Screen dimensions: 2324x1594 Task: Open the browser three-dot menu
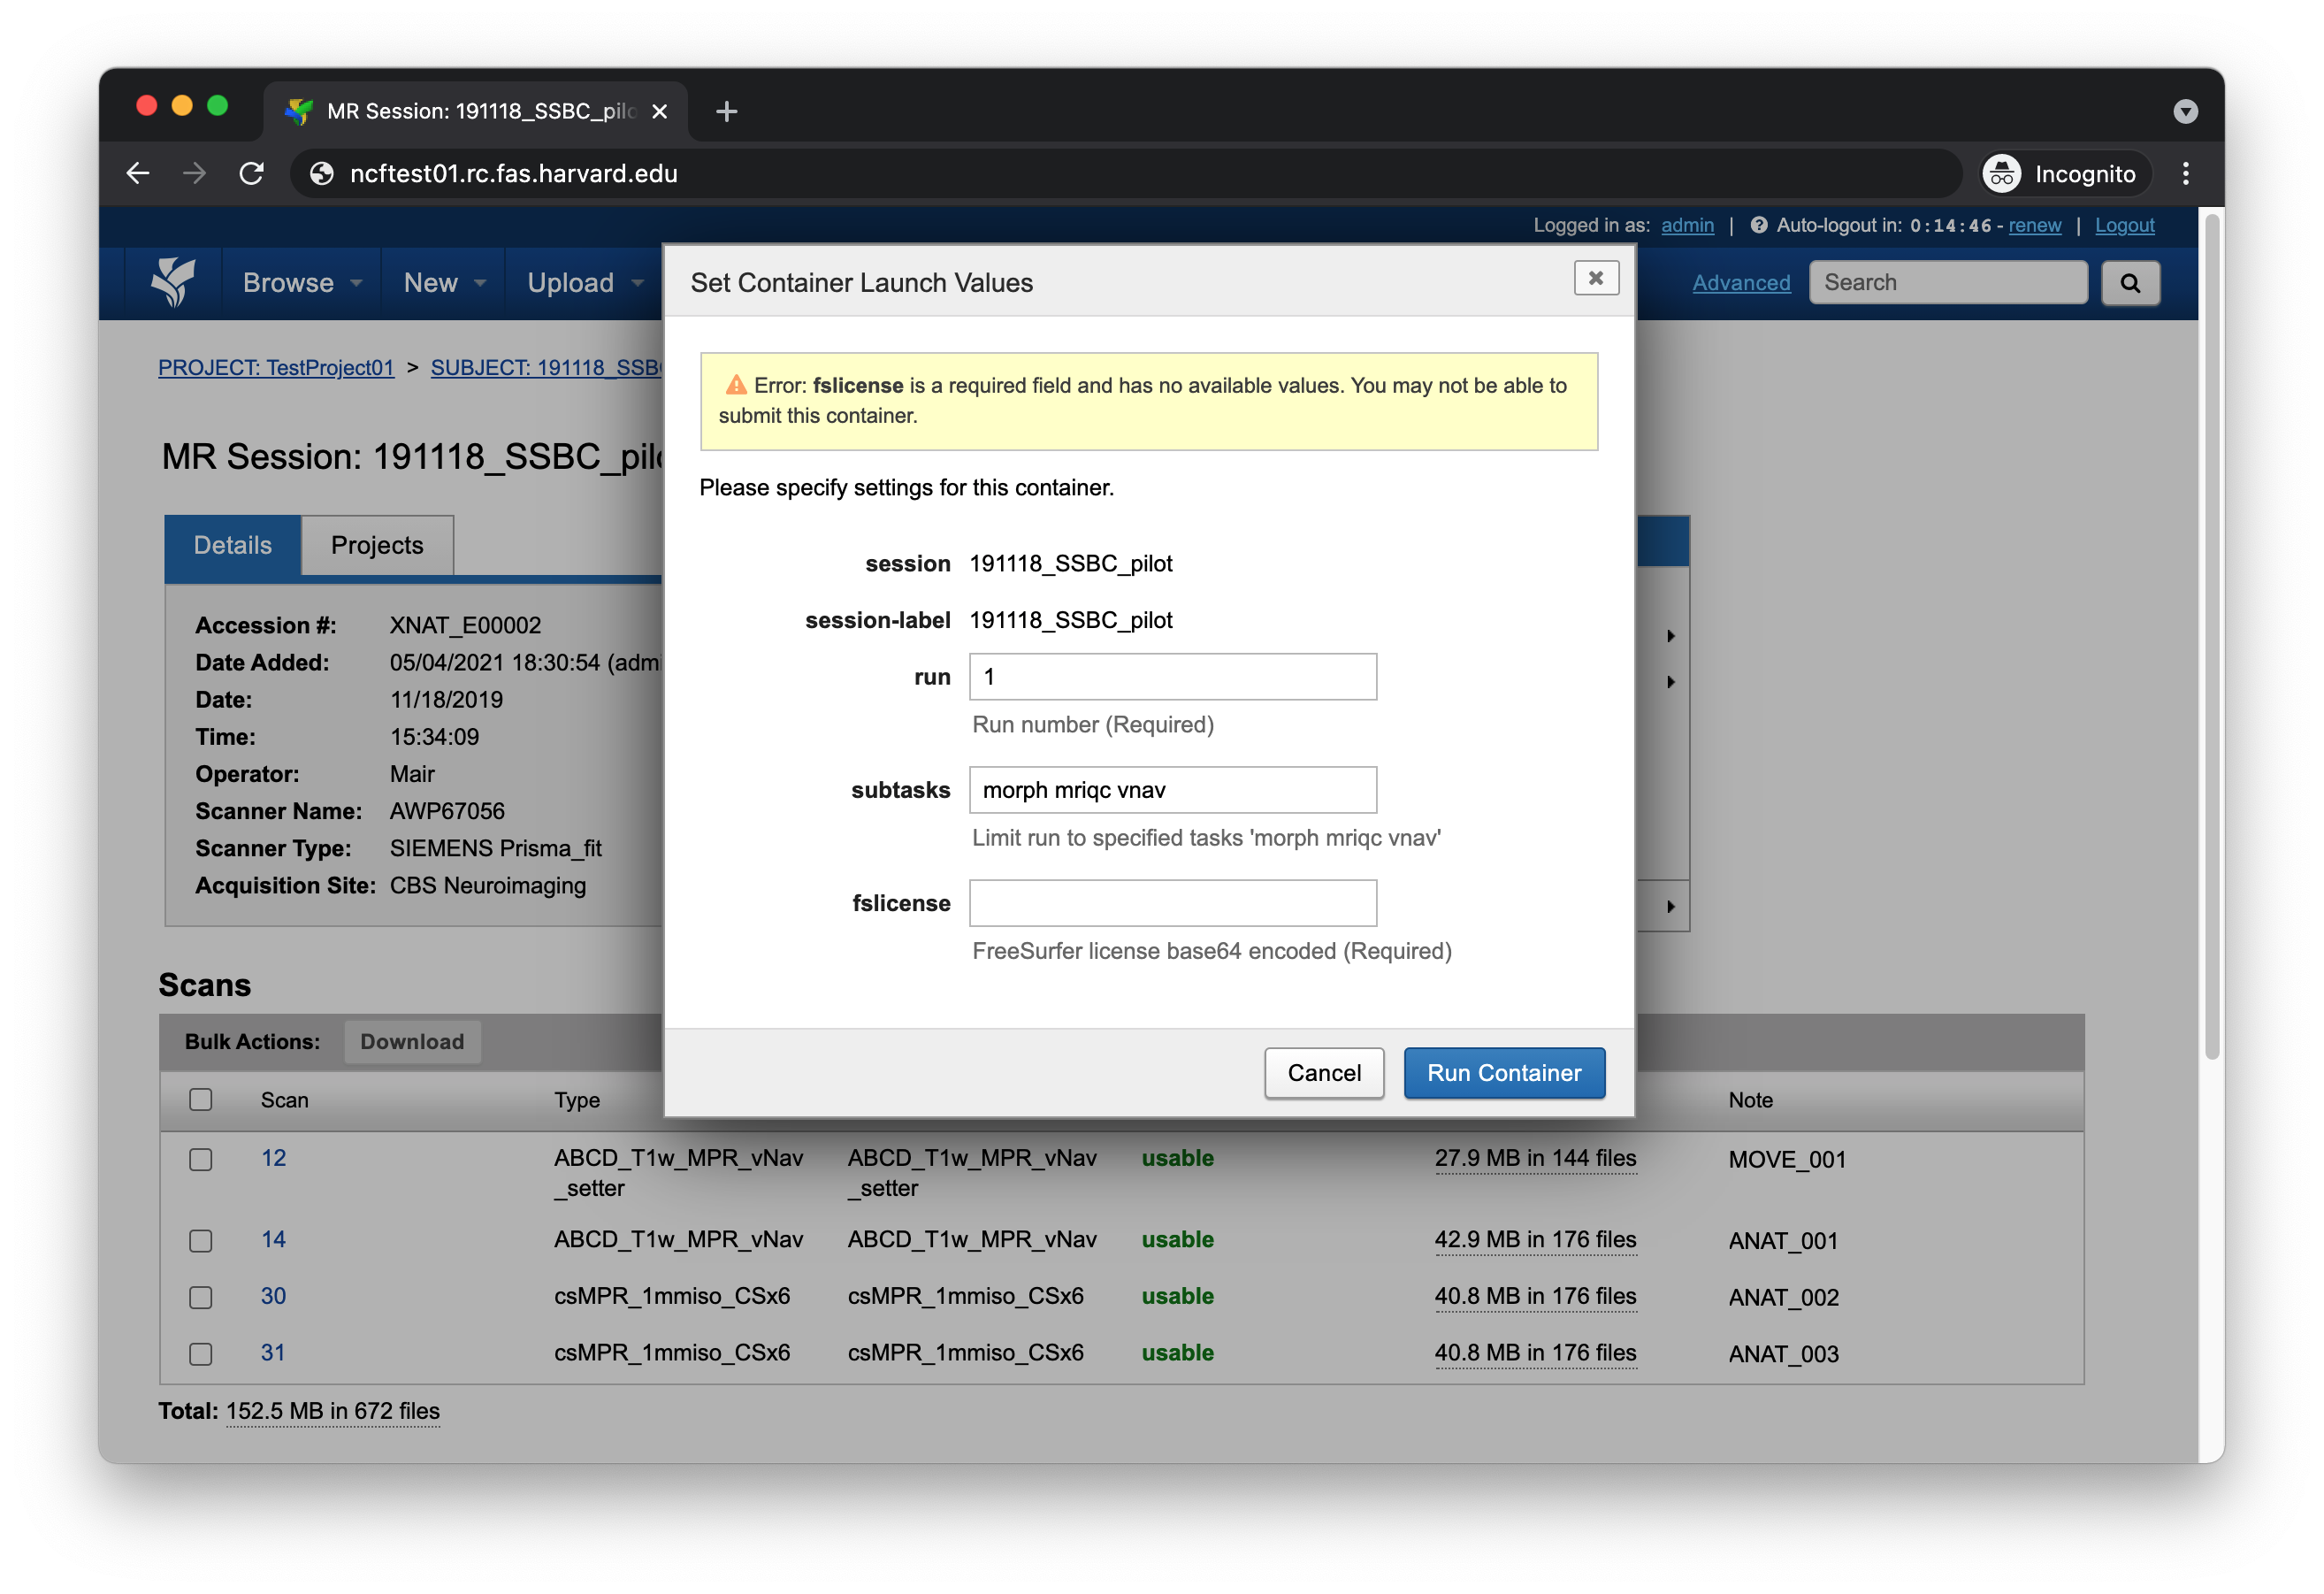[2185, 173]
